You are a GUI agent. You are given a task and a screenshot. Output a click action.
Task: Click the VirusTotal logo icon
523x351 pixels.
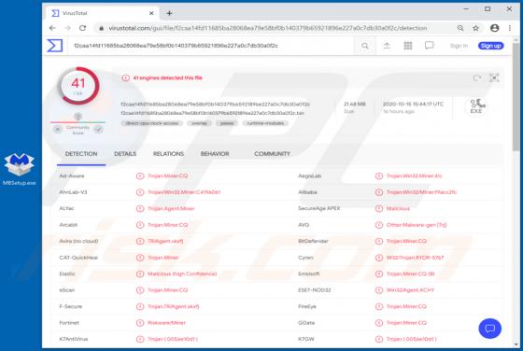coord(55,46)
